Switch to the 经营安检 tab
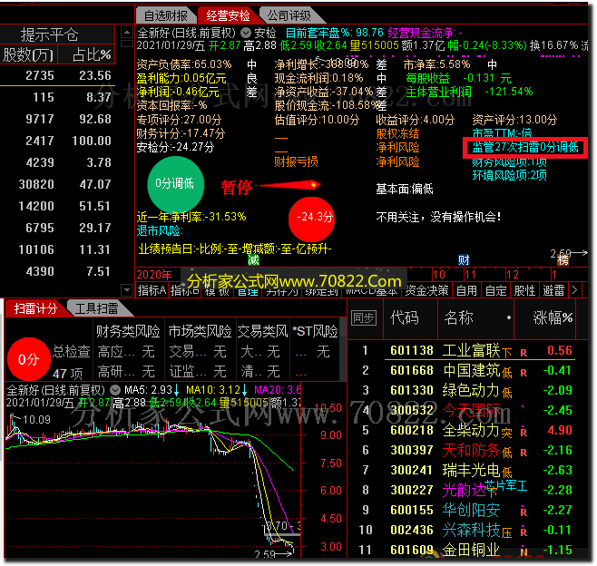597x566 pixels. pyautogui.click(x=228, y=15)
